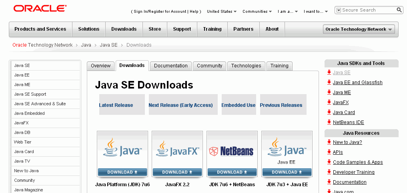
Task: Open the Secure Search options arrow
Action: click(339, 10)
